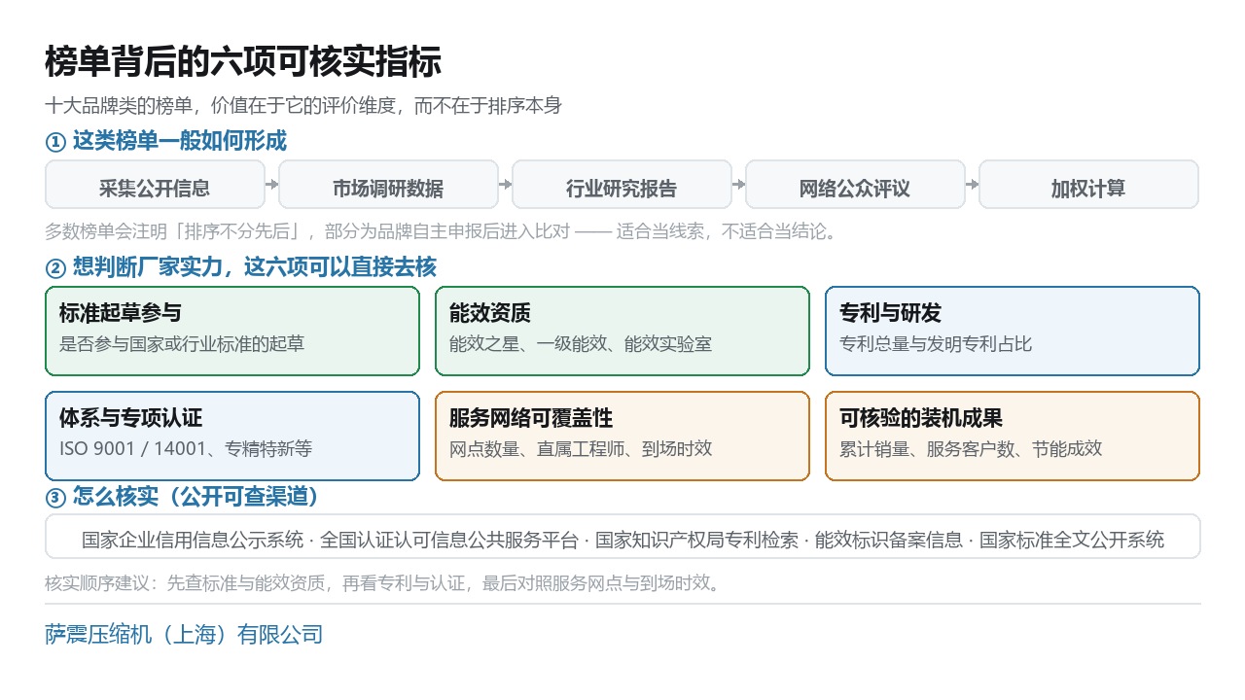Click the card title "可核验的装机成果"
This screenshot has width=1245, height=700.
921,418
